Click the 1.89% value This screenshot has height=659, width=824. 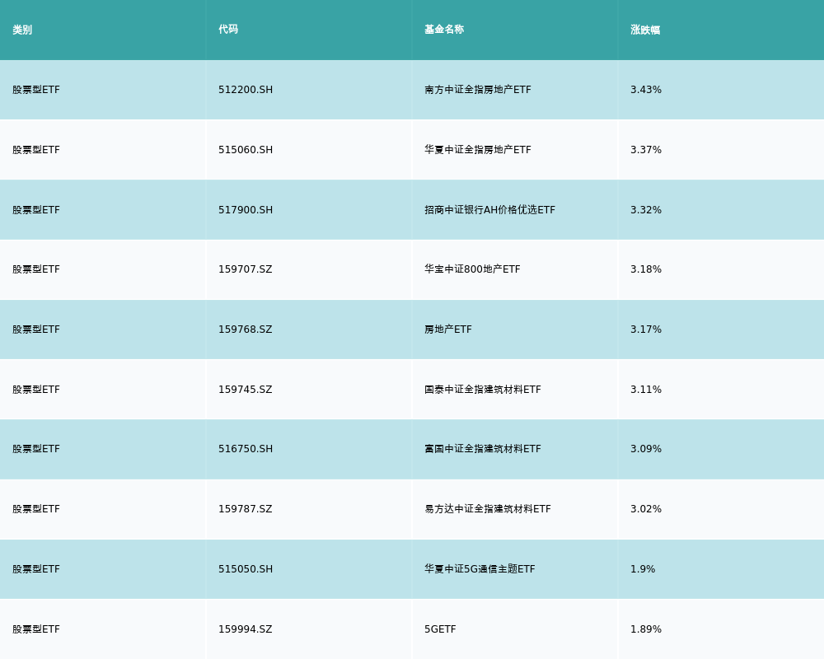pyautogui.click(x=646, y=629)
